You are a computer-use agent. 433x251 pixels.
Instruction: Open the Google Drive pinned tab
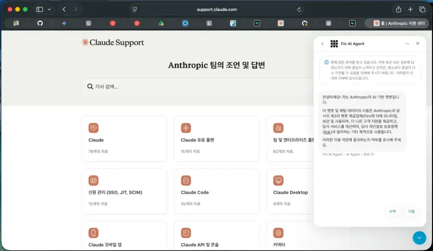161,23
